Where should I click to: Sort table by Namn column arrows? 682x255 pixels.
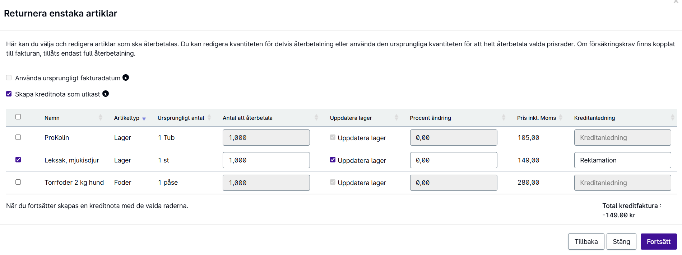pos(101,117)
